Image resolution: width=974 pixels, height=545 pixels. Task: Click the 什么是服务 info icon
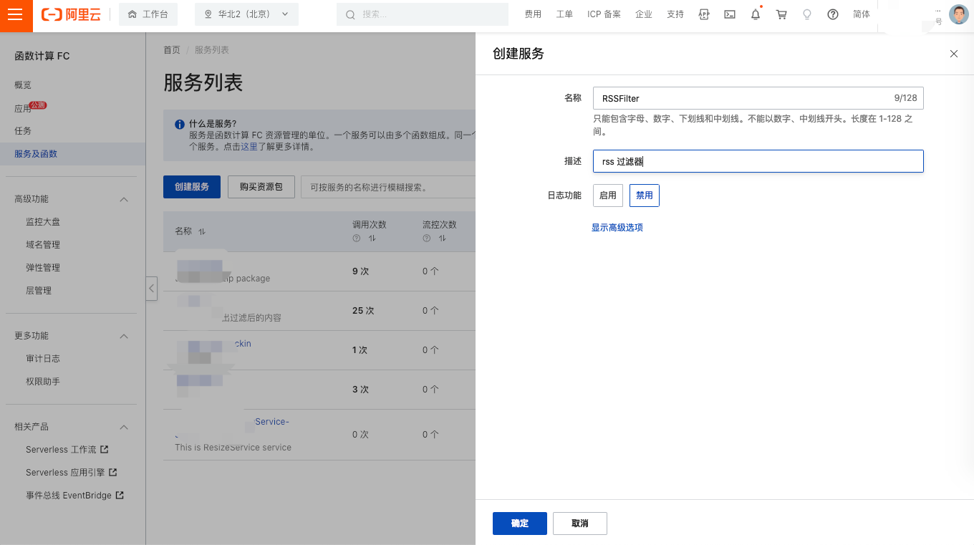click(180, 124)
